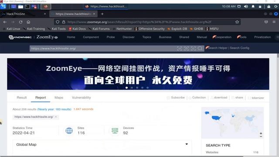279x157 pixels.
Task: Collapse the Global Map section
Action: [x=187, y=144]
